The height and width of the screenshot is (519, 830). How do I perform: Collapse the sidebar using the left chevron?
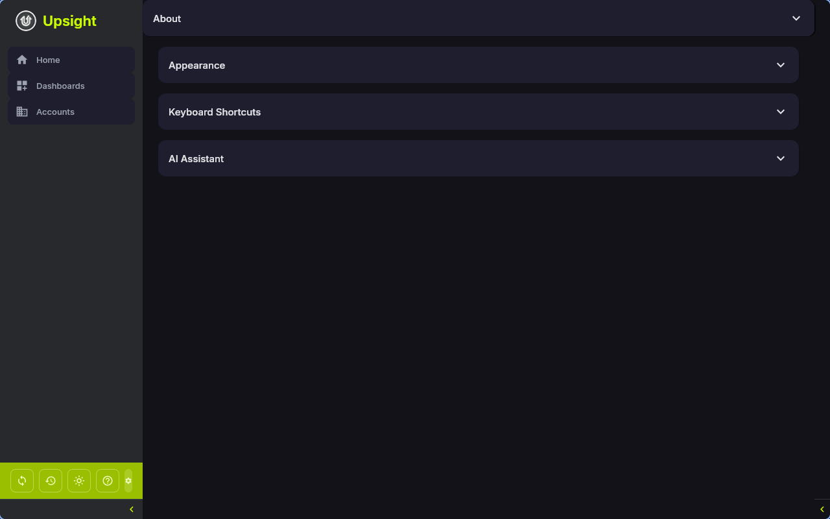point(132,509)
